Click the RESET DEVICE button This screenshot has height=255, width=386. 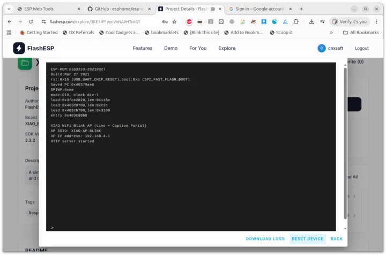(x=308, y=238)
